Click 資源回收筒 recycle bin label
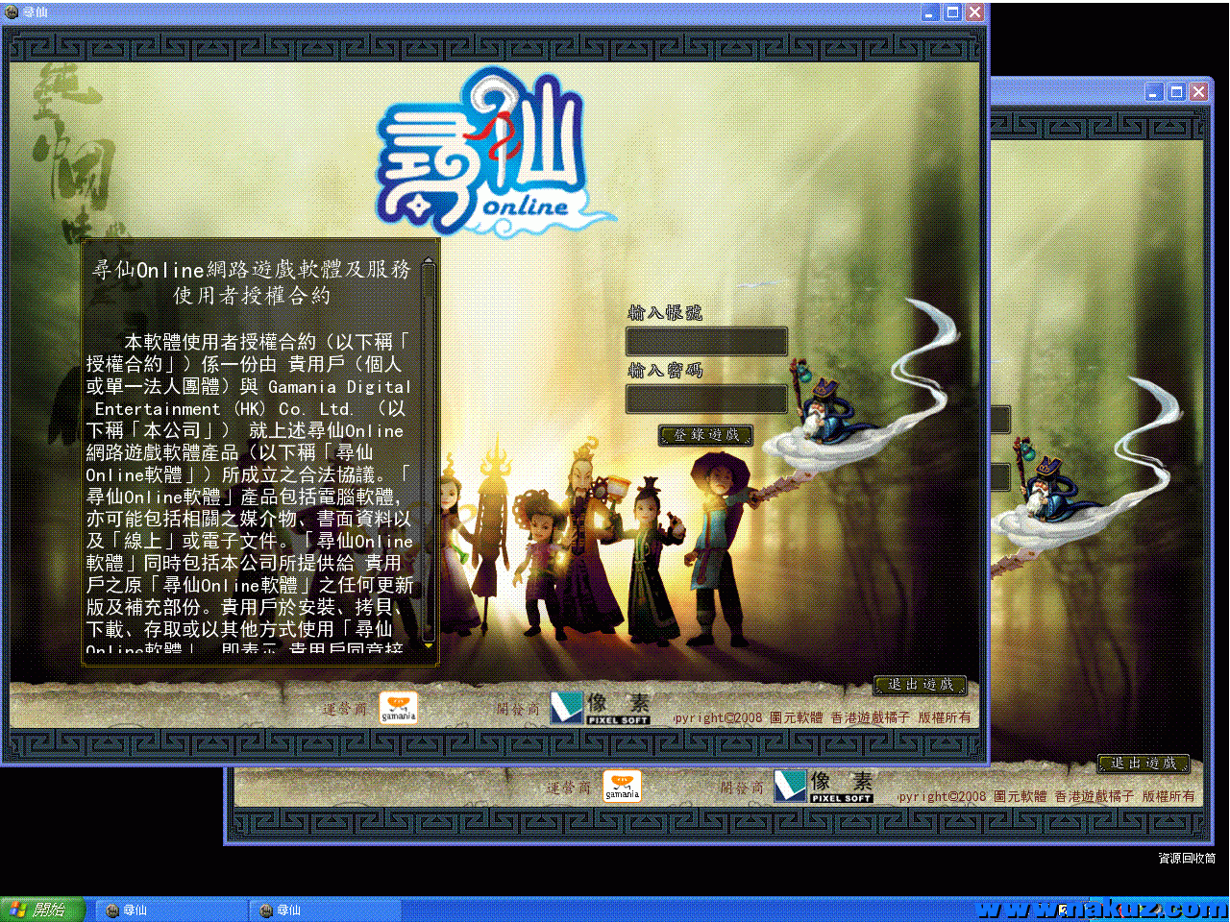 [x=1187, y=859]
